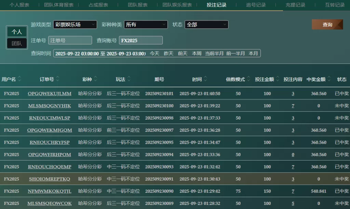Click sort arrows for 倍数模式 column
The height and width of the screenshot is (209, 350).
coord(248,79)
